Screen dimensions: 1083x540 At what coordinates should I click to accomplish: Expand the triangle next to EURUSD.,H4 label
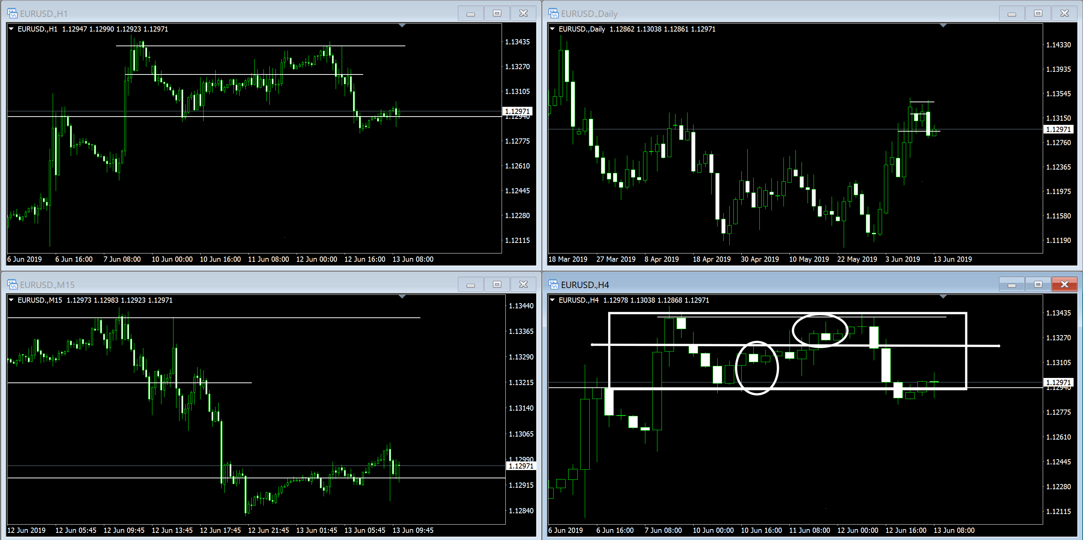pos(552,300)
